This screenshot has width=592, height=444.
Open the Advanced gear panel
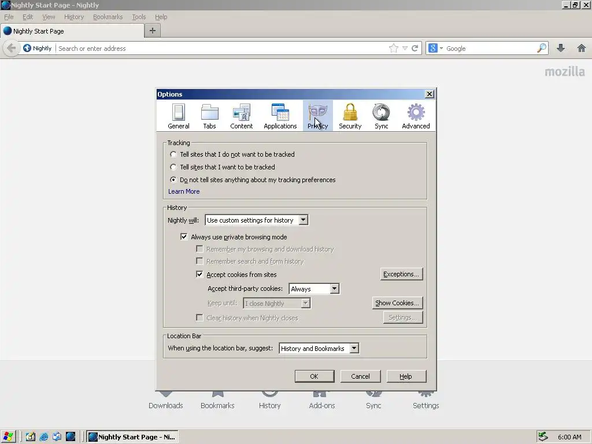tap(416, 116)
